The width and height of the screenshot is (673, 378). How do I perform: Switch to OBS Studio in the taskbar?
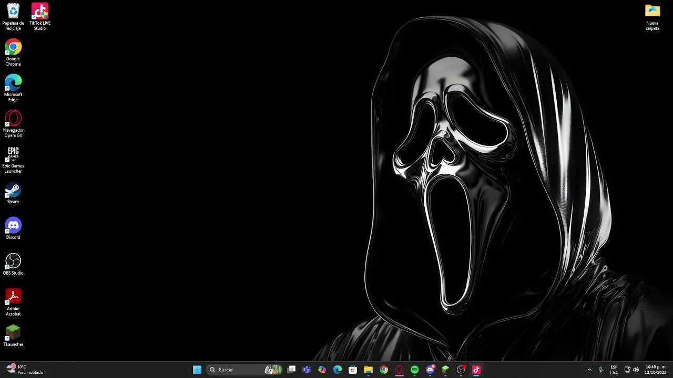461,370
